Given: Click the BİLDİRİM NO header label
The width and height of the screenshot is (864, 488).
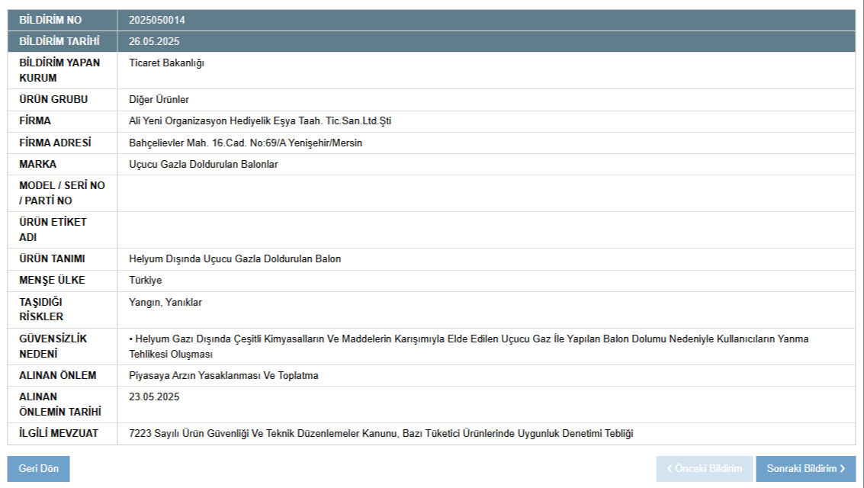Looking at the screenshot, I should [x=50, y=21].
